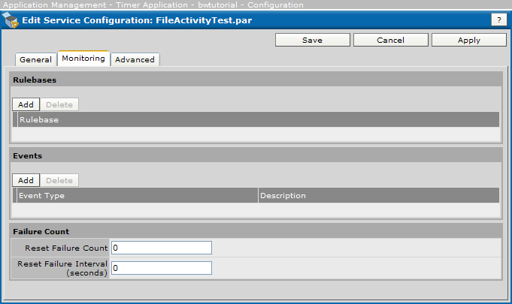Viewport: 512px width, 304px height.
Task: Add a new rulebase
Action: 26,104
